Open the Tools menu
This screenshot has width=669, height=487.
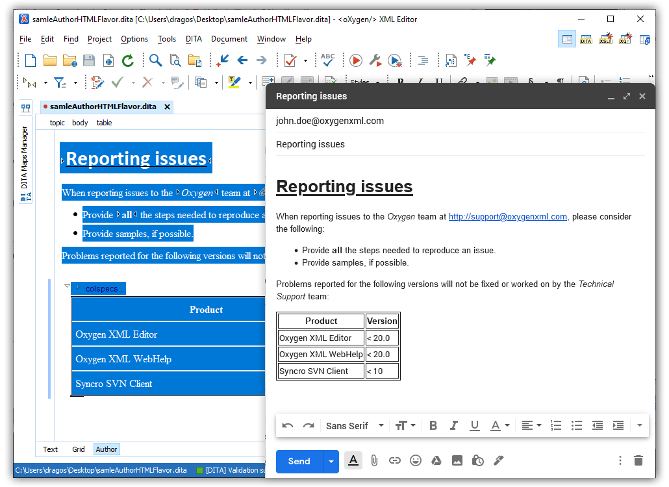click(166, 39)
